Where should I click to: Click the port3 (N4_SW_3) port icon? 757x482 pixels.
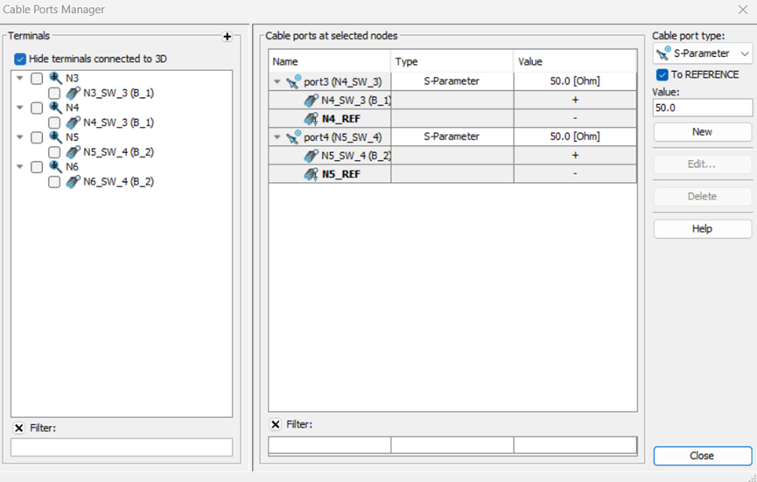[x=293, y=81]
